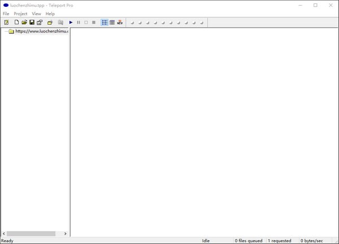Start the project with play button
The height and width of the screenshot is (244, 339).
tap(71, 23)
